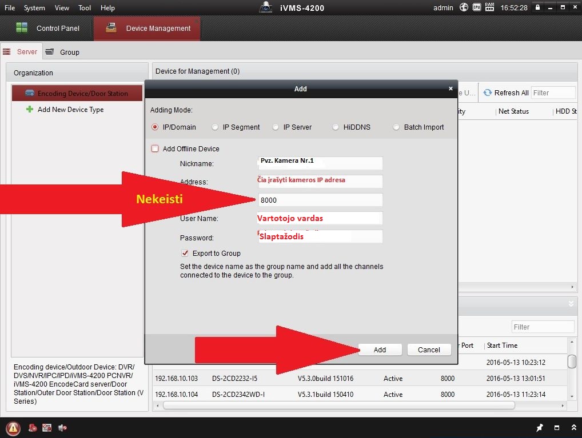Select the IP Segment adding mode
The width and height of the screenshot is (582, 438).
coord(215,127)
